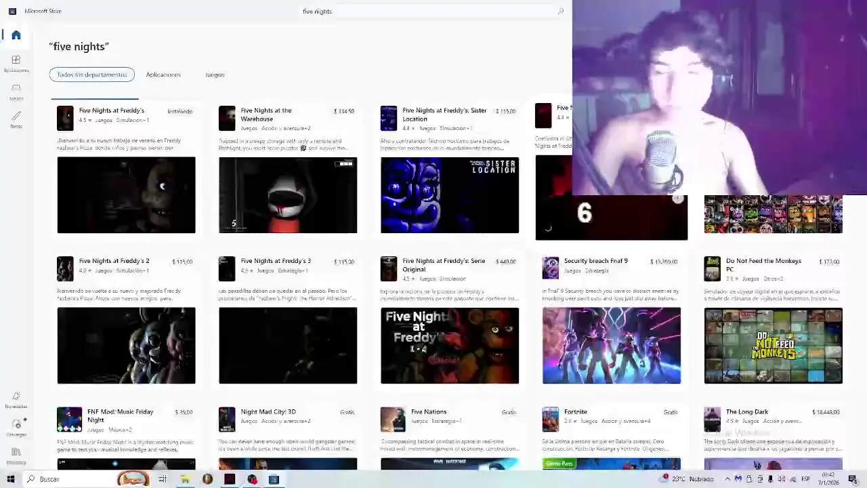This screenshot has height=488, width=867.
Task: Open Five Nights at Freddy's 3 dark thumbnail
Action: 288,346
